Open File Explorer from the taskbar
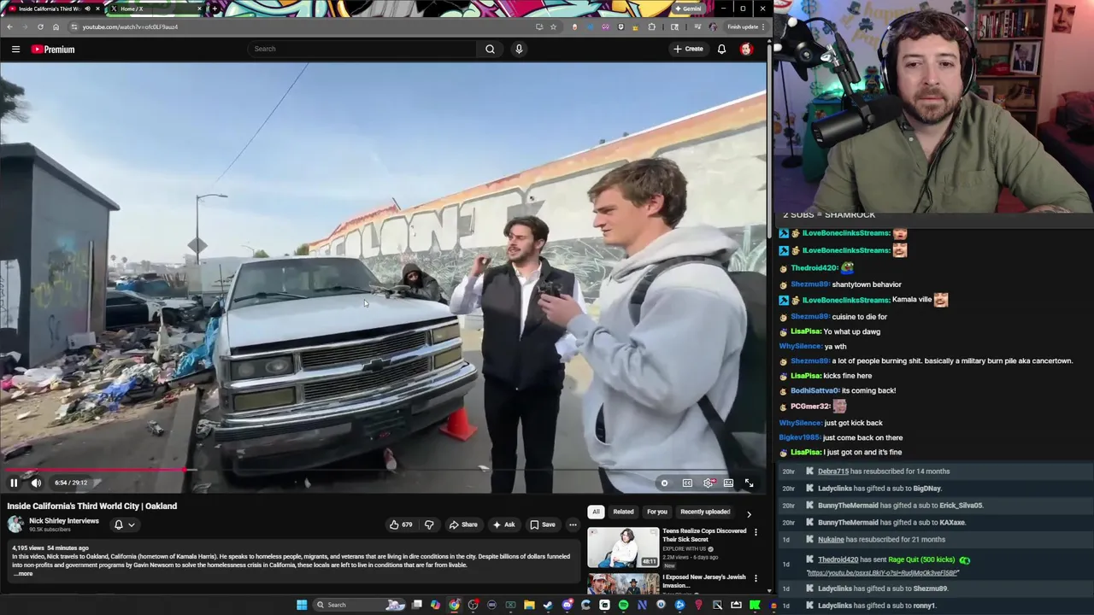The image size is (1094, 615). pos(529,605)
